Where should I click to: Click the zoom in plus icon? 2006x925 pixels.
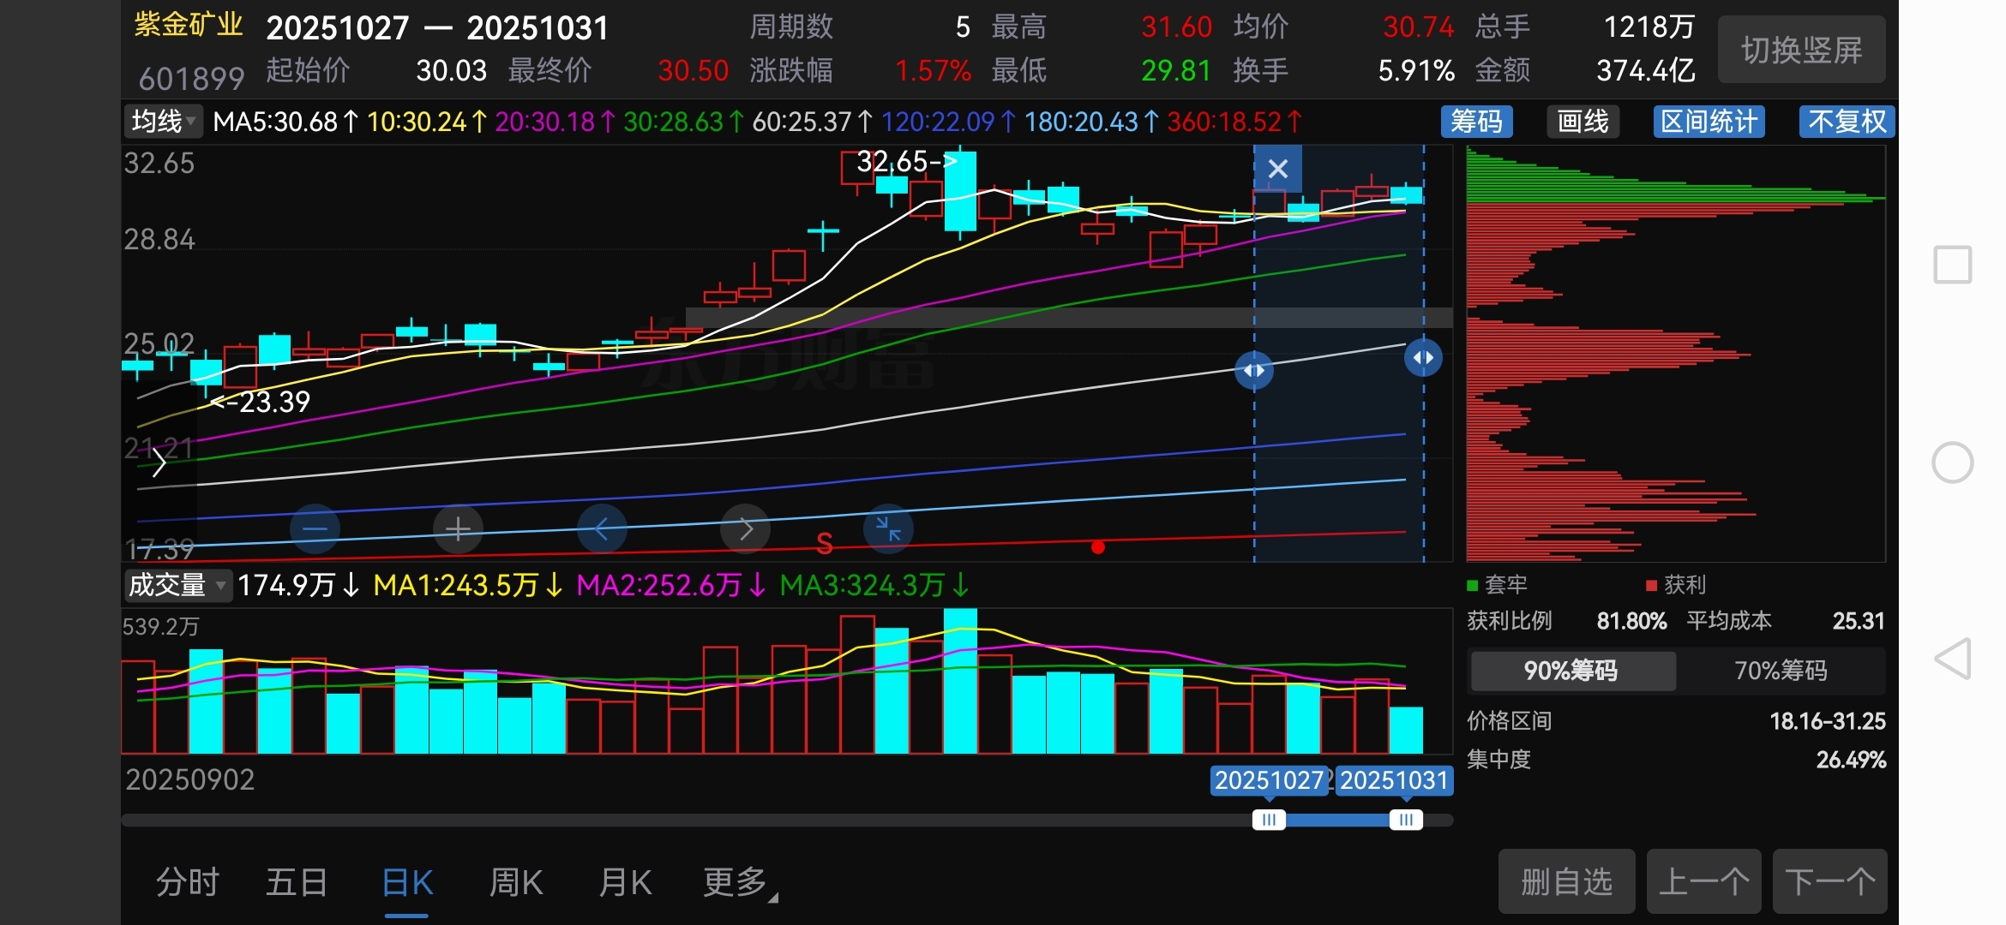(458, 529)
